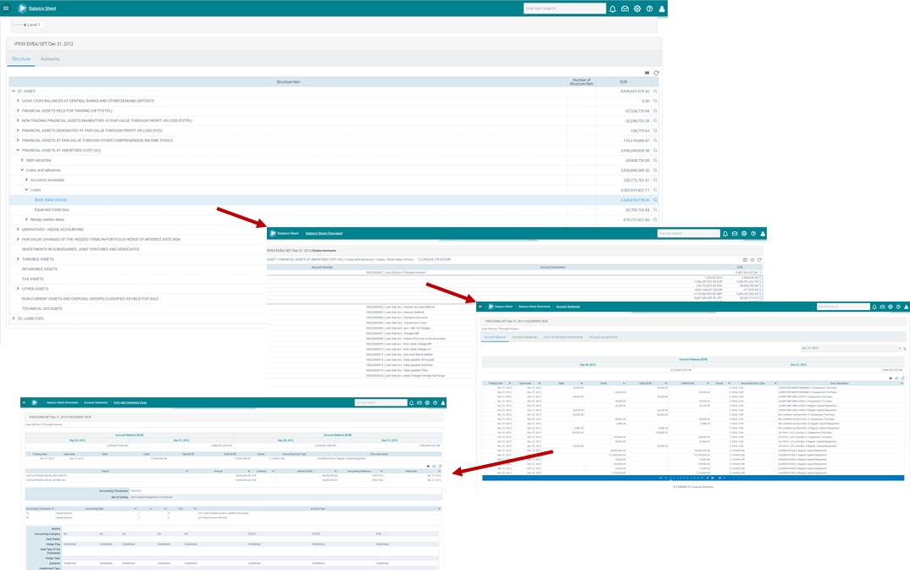Expand the TANGIBLE ASSETS node
910x570 pixels.
pyautogui.click(x=18, y=259)
